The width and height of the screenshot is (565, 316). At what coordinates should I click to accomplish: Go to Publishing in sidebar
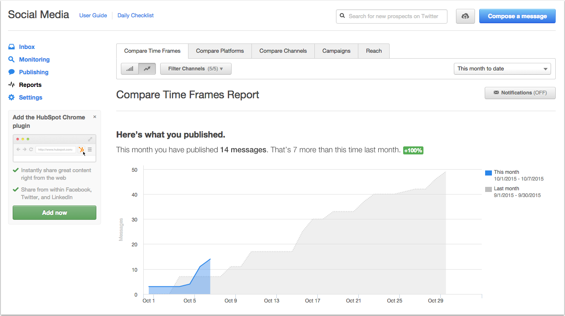[34, 72]
